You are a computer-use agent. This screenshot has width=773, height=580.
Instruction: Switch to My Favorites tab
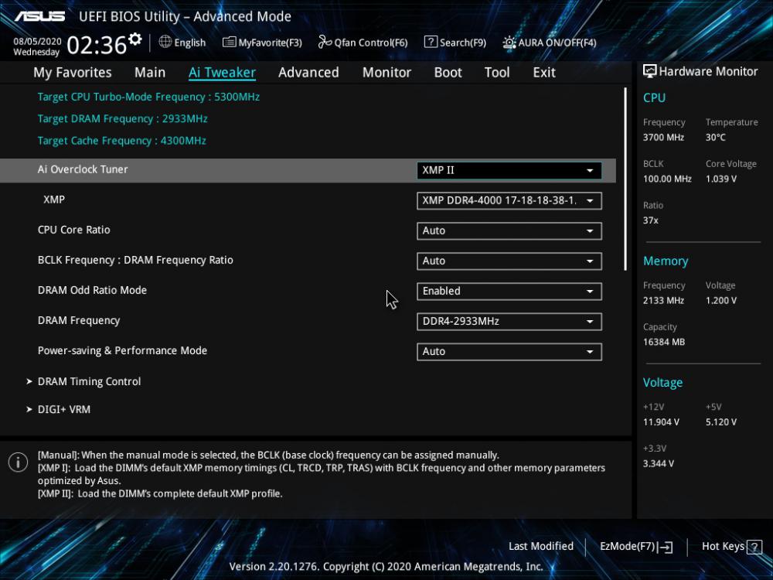(73, 73)
